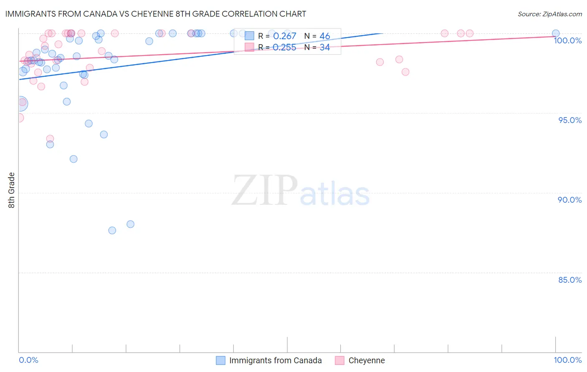
Task: Click the chart title text
Action: pyautogui.click(x=156, y=14)
